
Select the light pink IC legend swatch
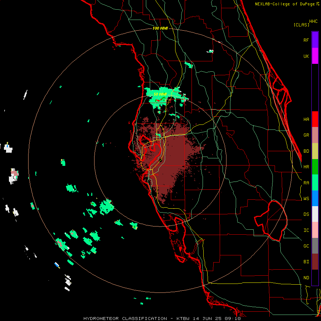tap(315, 230)
